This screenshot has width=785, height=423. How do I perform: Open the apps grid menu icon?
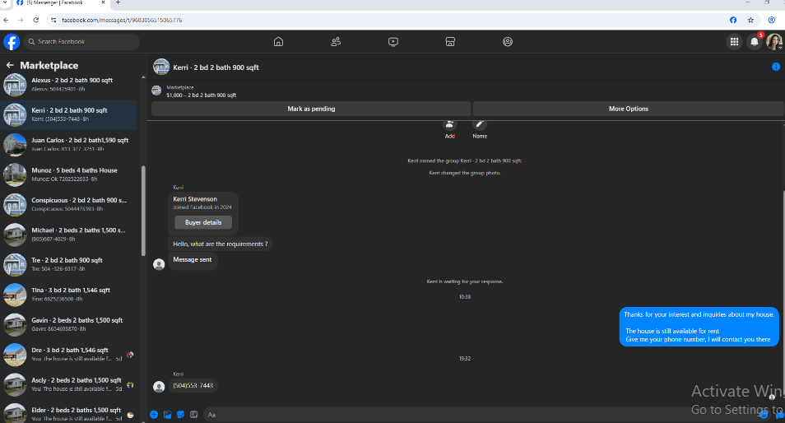(x=735, y=41)
